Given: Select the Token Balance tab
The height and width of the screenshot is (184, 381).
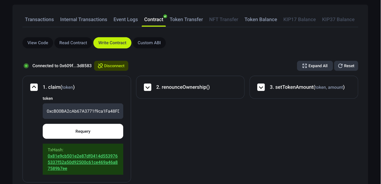Looking at the screenshot, I should click(261, 20).
